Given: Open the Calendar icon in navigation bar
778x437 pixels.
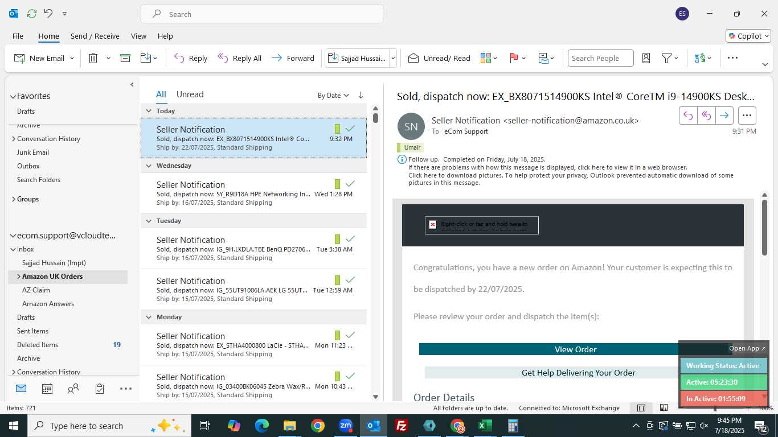Looking at the screenshot, I should pos(47,389).
